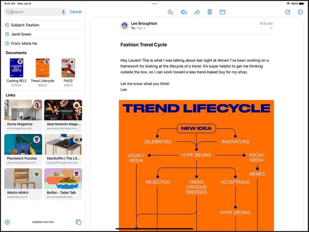Open FW22 document thumbnail
309x232 pixels.
point(68,68)
